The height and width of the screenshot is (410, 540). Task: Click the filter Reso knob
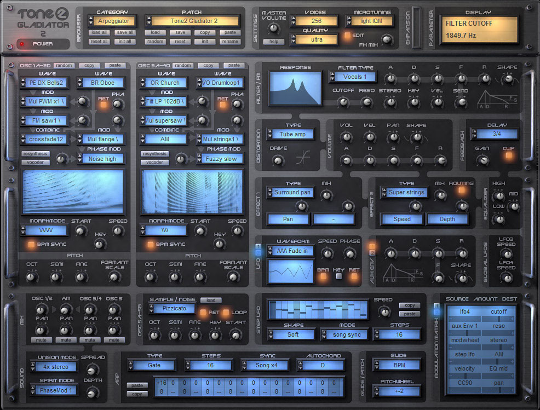pos(366,102)
